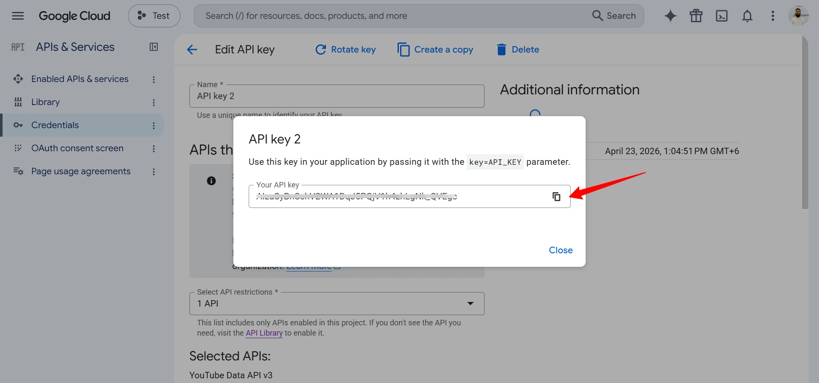Open Gemini AI assistant sparkle icon

point(671,16)
